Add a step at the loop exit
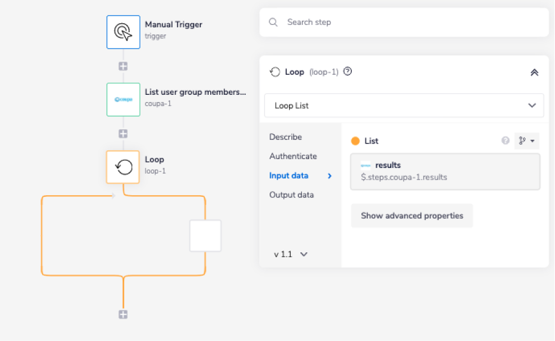Screen dimensions: 555x341 [x=123, y=314]
